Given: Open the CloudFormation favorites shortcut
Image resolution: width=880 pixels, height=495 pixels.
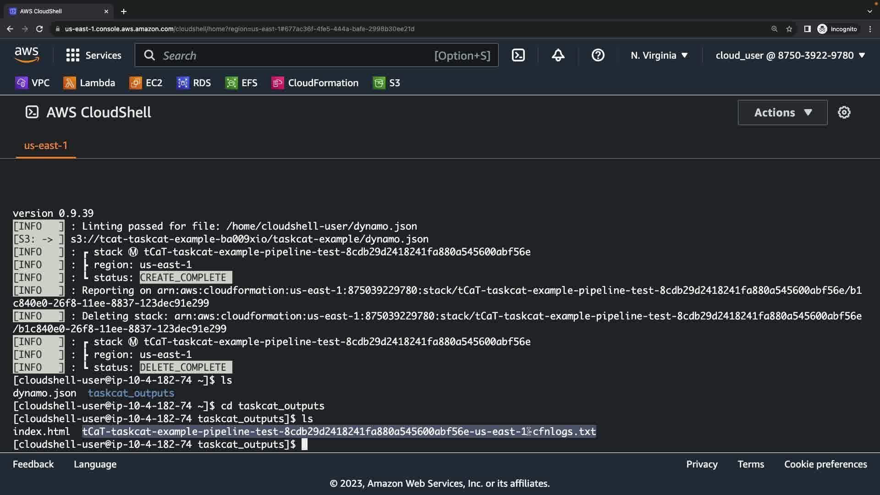Looking at the screenshot, I should click(315, 83).
